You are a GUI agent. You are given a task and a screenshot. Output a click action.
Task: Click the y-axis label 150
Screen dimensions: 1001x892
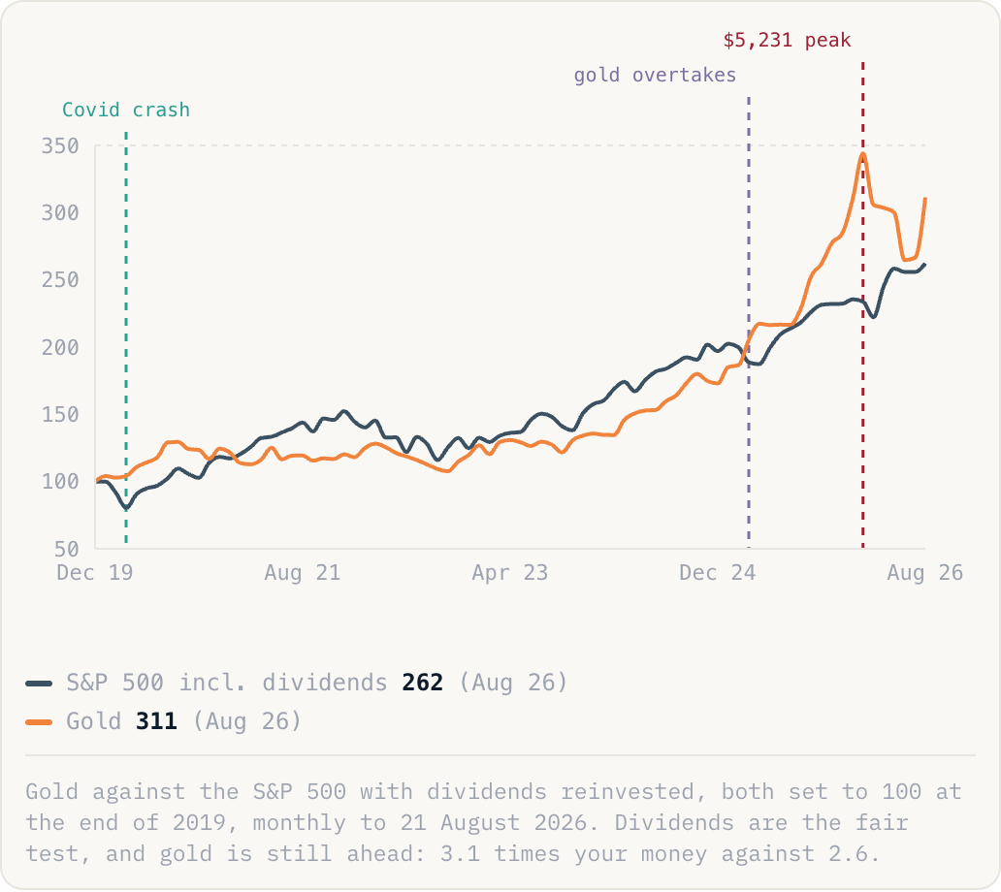point(60,415)
